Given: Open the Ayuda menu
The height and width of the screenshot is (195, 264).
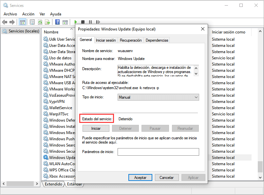Looking at the screenshot, I should [56, 14].
